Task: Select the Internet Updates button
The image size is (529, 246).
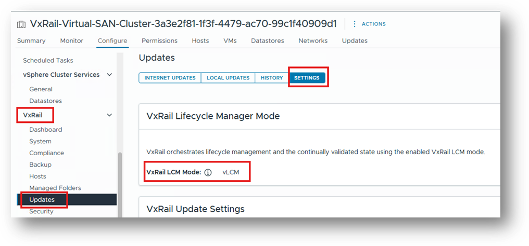Action: (170, 78)
